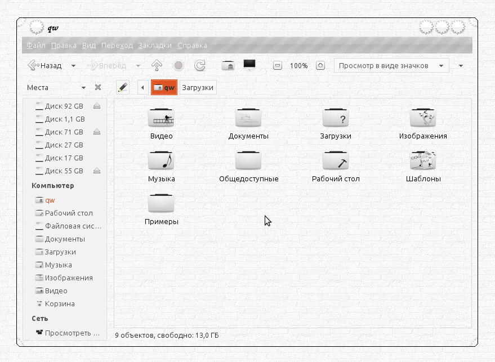Viewport: 495px width, 362px height.
Task: Select the Рабочий стол folder icon
Action: [336, 160]
